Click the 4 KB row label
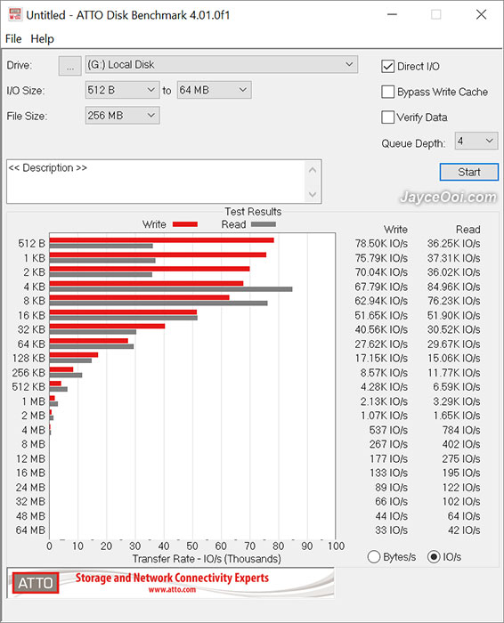 [34, 287]
